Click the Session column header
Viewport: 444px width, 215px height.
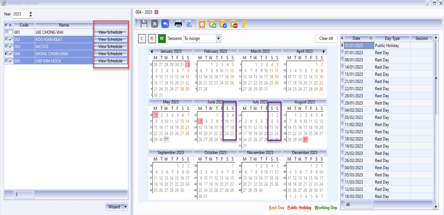coord(421,38)
